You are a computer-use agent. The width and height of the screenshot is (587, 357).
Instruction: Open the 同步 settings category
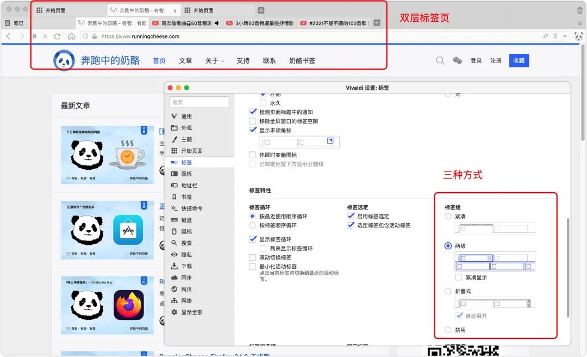tap(186, 278)
